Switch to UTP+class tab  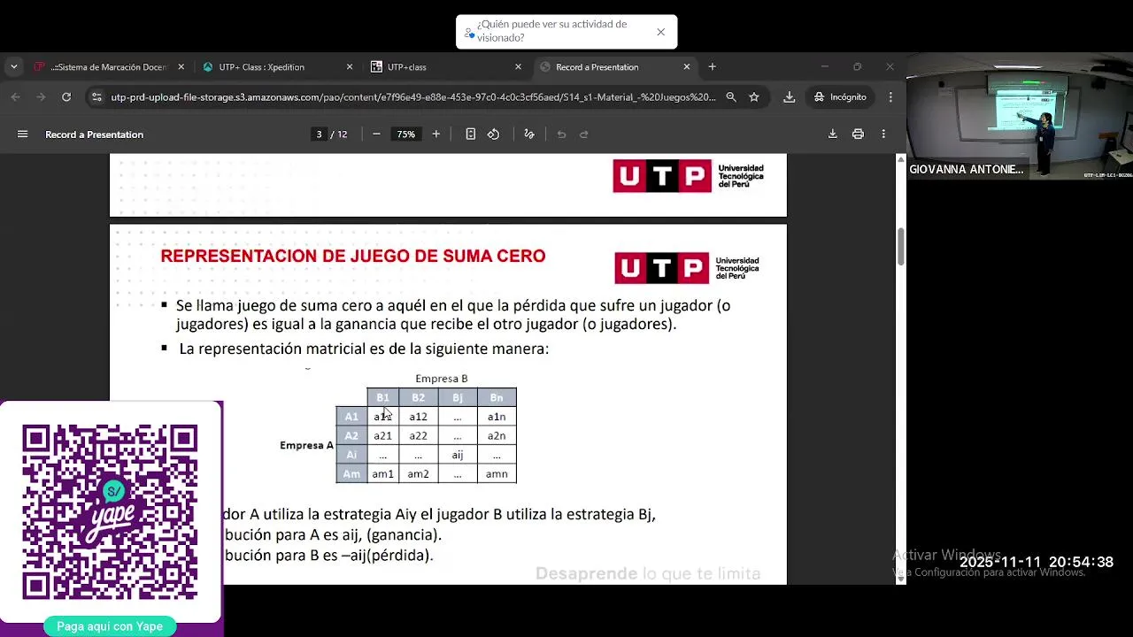(407, 67)
